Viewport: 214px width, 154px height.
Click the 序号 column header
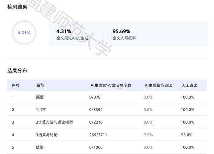16,85
